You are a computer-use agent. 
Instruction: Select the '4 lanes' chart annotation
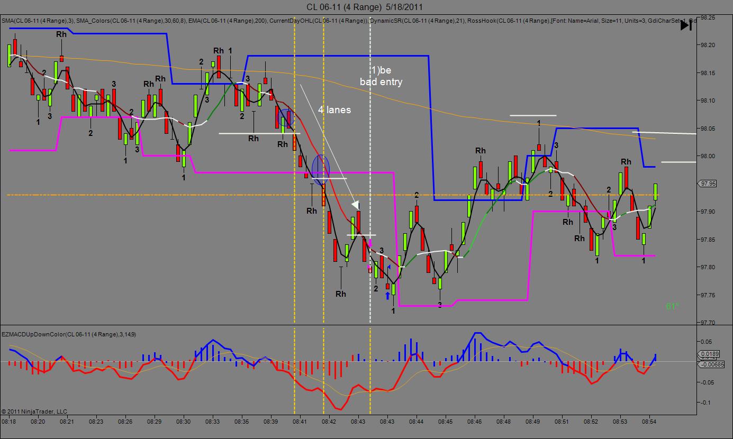click(x=334, y=110)
